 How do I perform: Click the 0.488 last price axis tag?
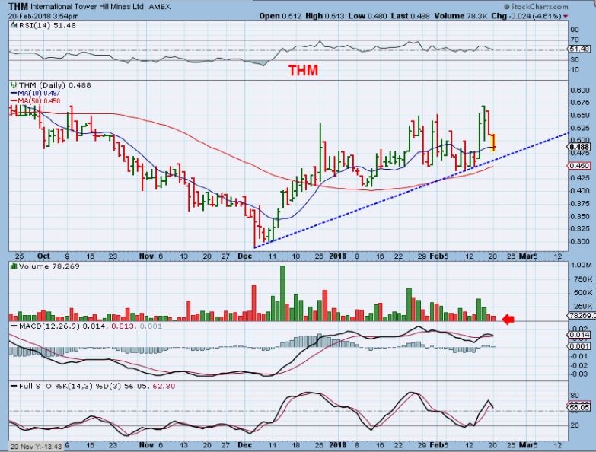point(578,147)
